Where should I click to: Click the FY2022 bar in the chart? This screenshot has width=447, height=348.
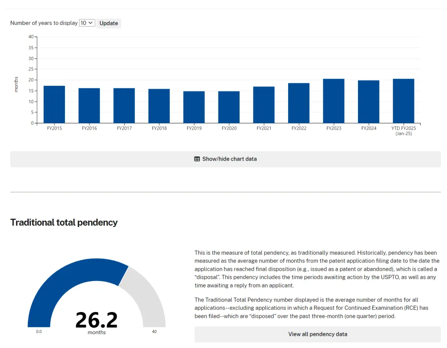point(299,103)
